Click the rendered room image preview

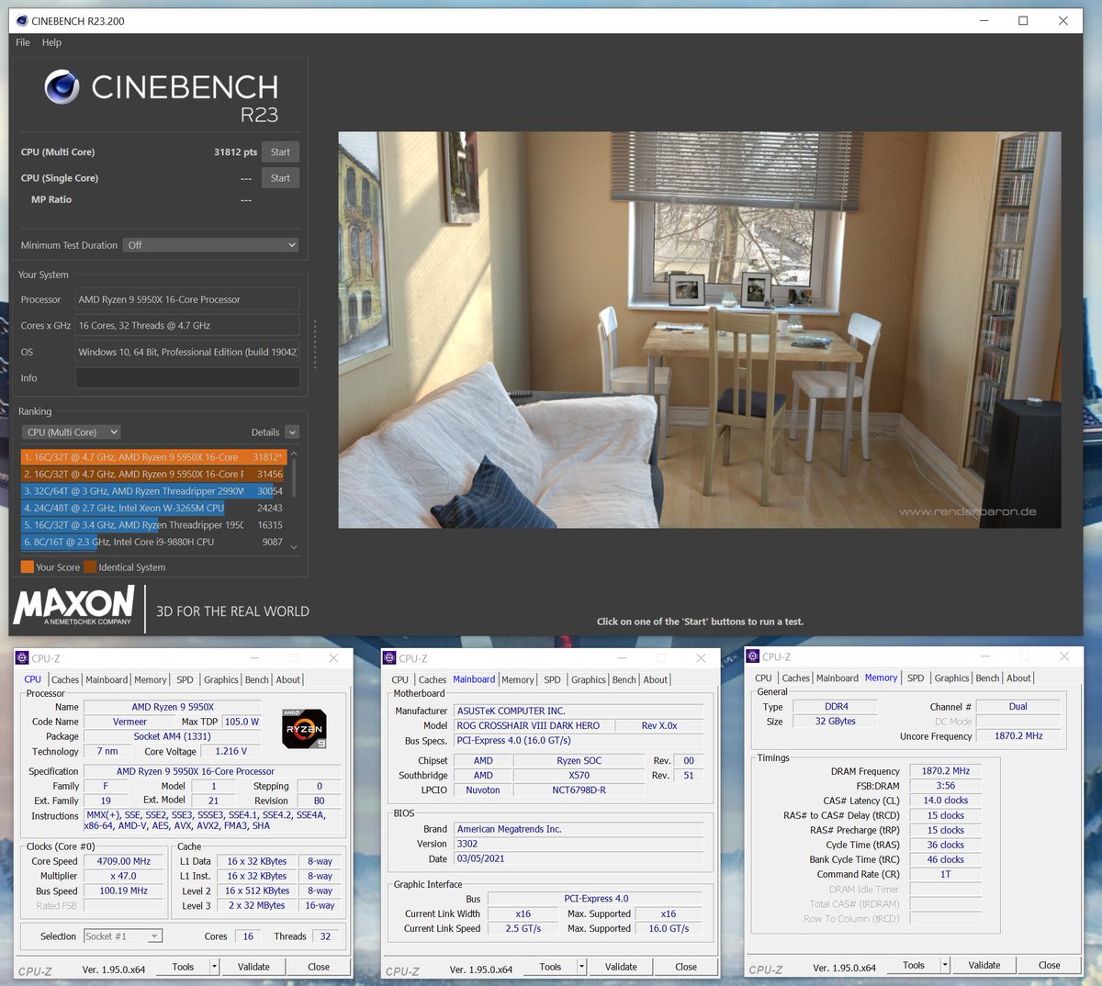(x=699, y=330)
